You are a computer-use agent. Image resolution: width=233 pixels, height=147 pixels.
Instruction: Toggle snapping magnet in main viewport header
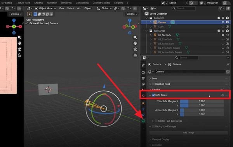click(123, 9)
